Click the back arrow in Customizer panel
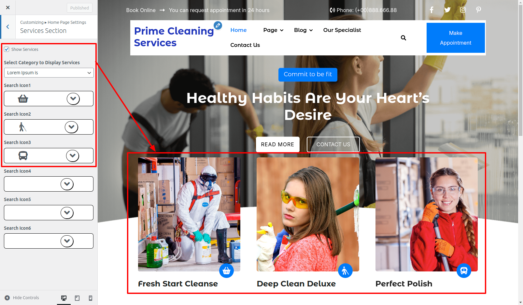Image resolution: width=523 pixels, height=305 pixels. [8, 27]
